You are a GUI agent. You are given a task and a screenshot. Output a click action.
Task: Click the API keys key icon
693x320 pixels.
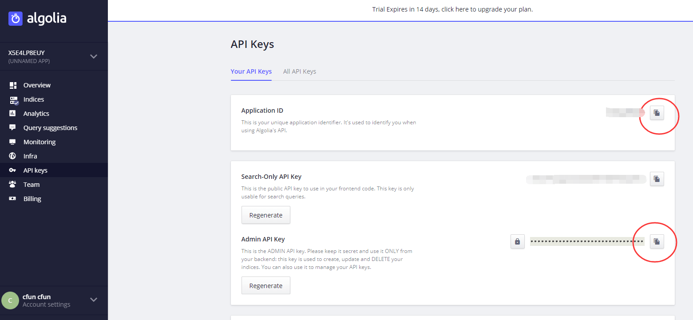pos(13,170)
